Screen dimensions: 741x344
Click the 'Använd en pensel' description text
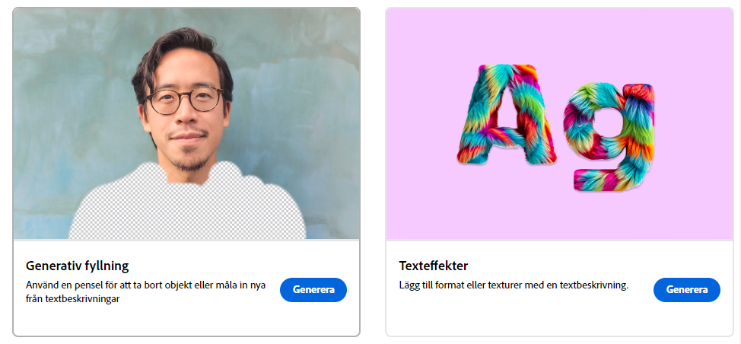tap(145, 285)
